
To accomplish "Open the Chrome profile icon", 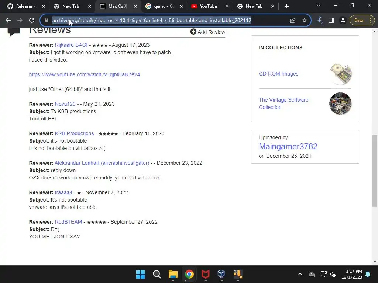I will [343, 21].
